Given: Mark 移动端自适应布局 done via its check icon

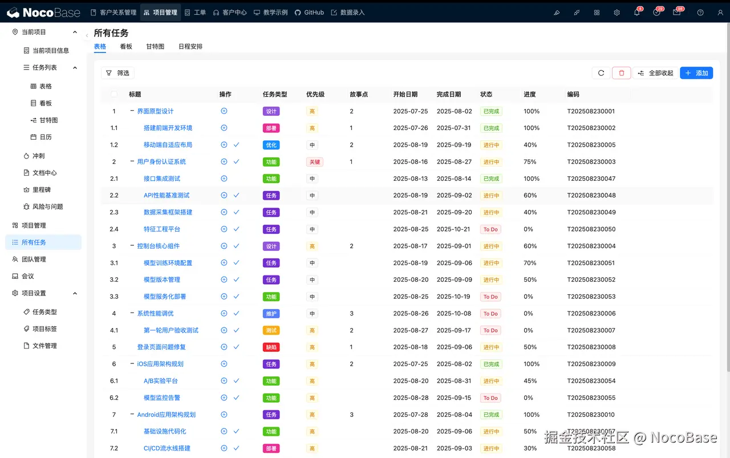Looking at the screenshot, I should (x=235, y=145).
